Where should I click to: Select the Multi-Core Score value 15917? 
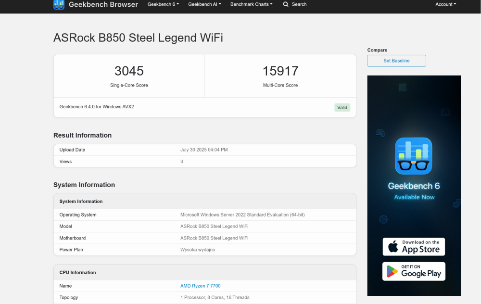pos(280,71)
